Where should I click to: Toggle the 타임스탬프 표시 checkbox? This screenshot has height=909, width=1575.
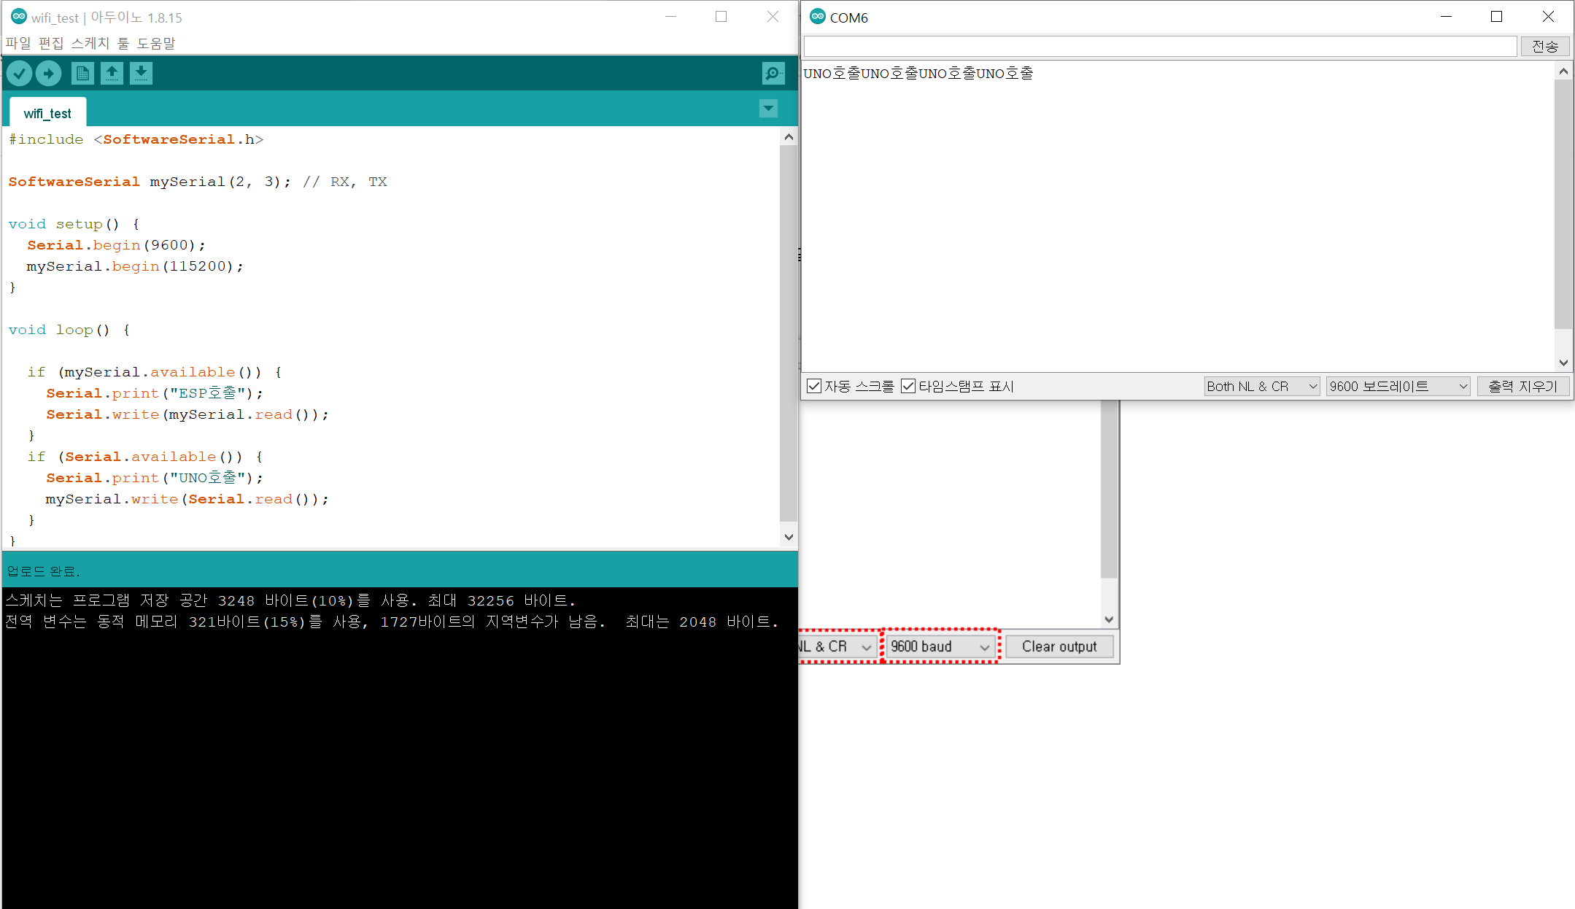(908, 386)
